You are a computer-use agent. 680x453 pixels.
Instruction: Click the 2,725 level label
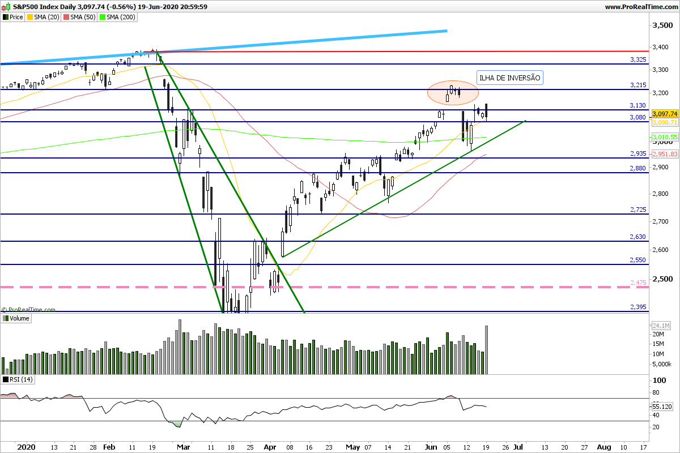638,210
